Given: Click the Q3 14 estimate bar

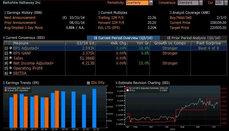Looking at the screenshot, I should coord(63,109).
